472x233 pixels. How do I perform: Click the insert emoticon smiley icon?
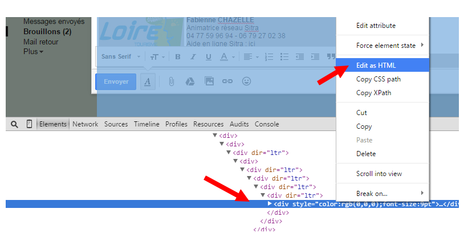[x=246, y=81]
